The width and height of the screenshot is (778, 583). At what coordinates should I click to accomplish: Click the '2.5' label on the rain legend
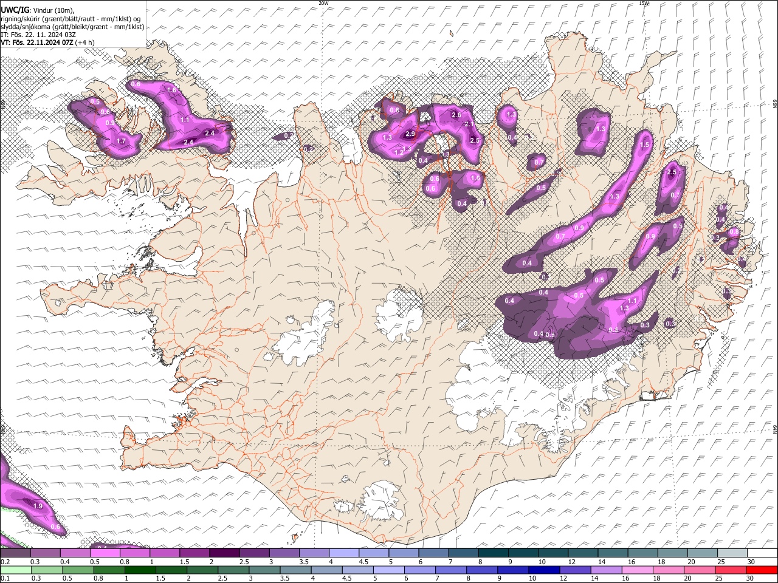click(x=222, y=578)
